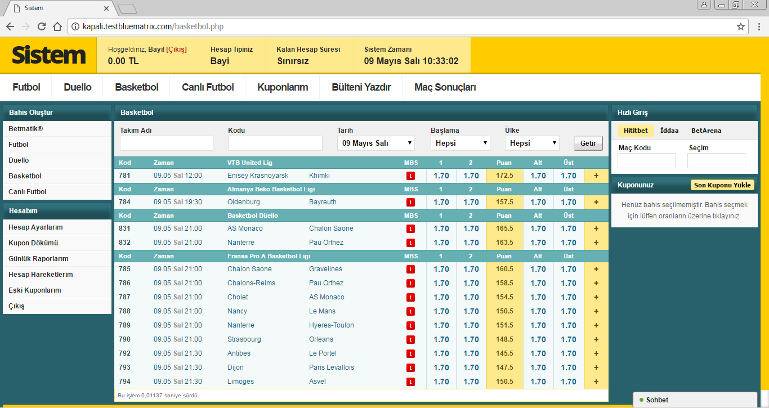Screen dimensions: 769x408
Task: Click the MBS badge for Cholet row
Action: click(x=410, y=297)
